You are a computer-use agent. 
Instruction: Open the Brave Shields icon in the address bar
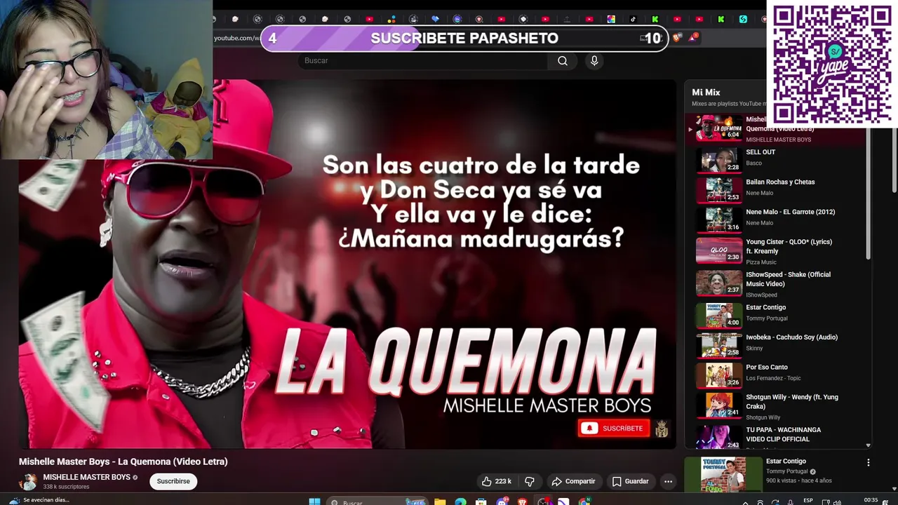click(676, 38)
